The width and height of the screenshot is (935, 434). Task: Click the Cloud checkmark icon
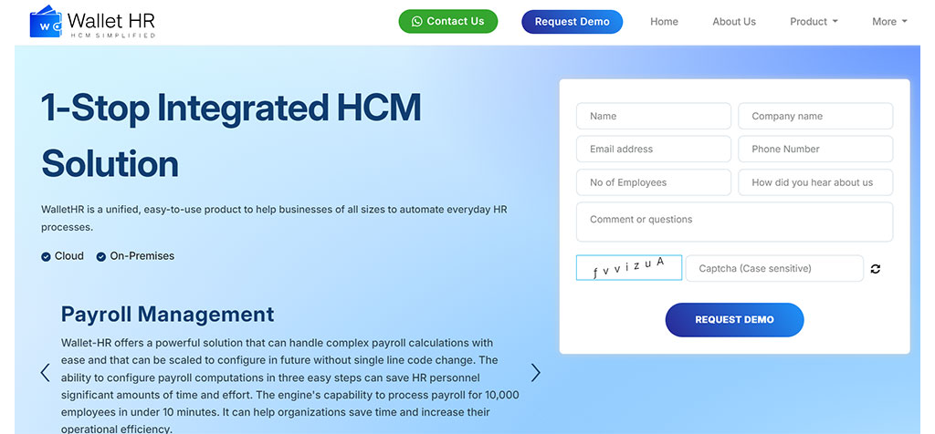coord(46,256)
